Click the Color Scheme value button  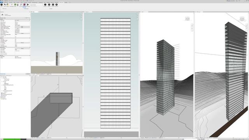pos(22,33)
